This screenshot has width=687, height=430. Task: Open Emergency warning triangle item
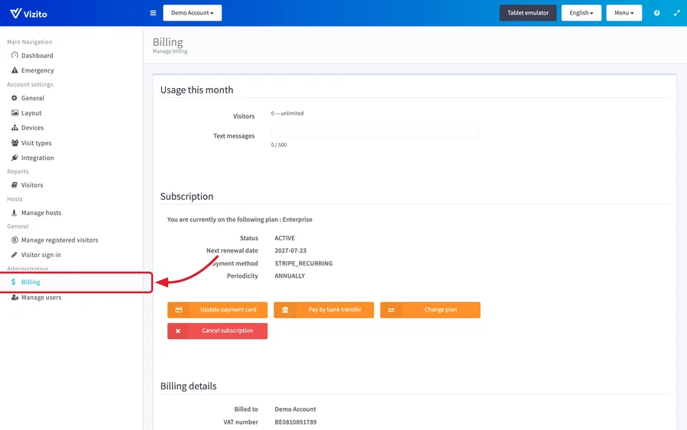point(32,70)
